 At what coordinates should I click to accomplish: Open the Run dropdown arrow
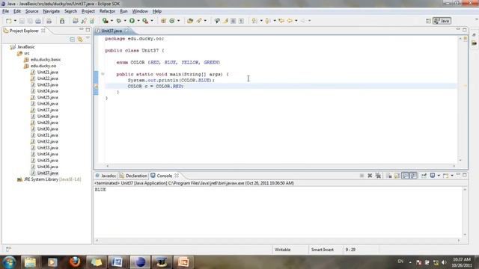(x=138, y=21)
